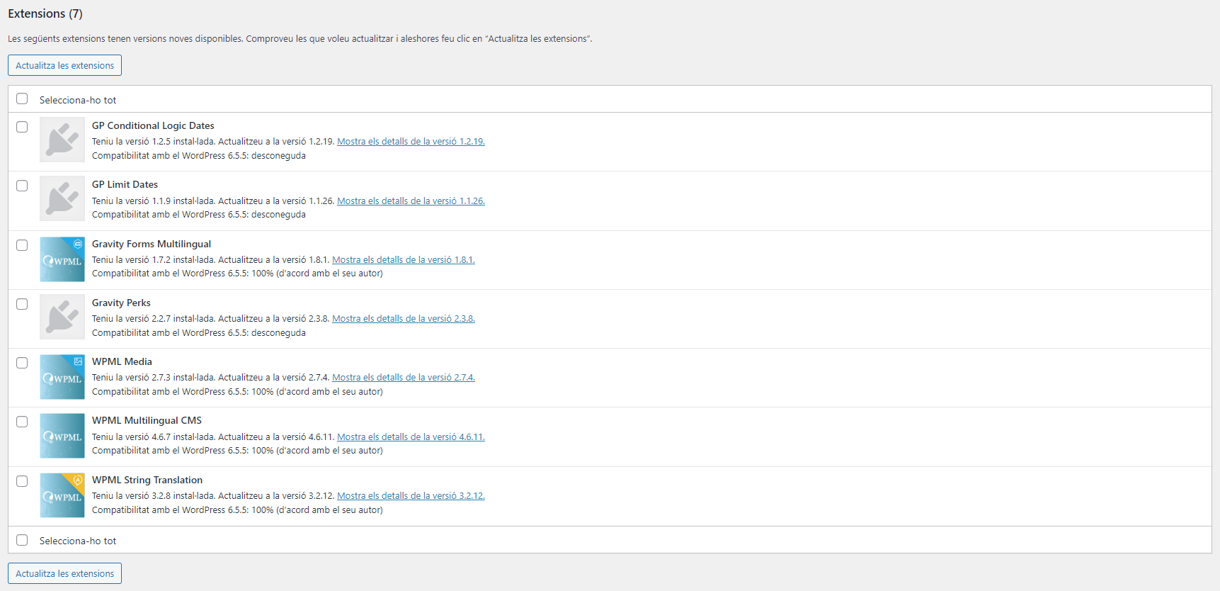1220x591 pixels.
Task: Click the bottom Actualitza les extensions button
Action: pos(64,573)
